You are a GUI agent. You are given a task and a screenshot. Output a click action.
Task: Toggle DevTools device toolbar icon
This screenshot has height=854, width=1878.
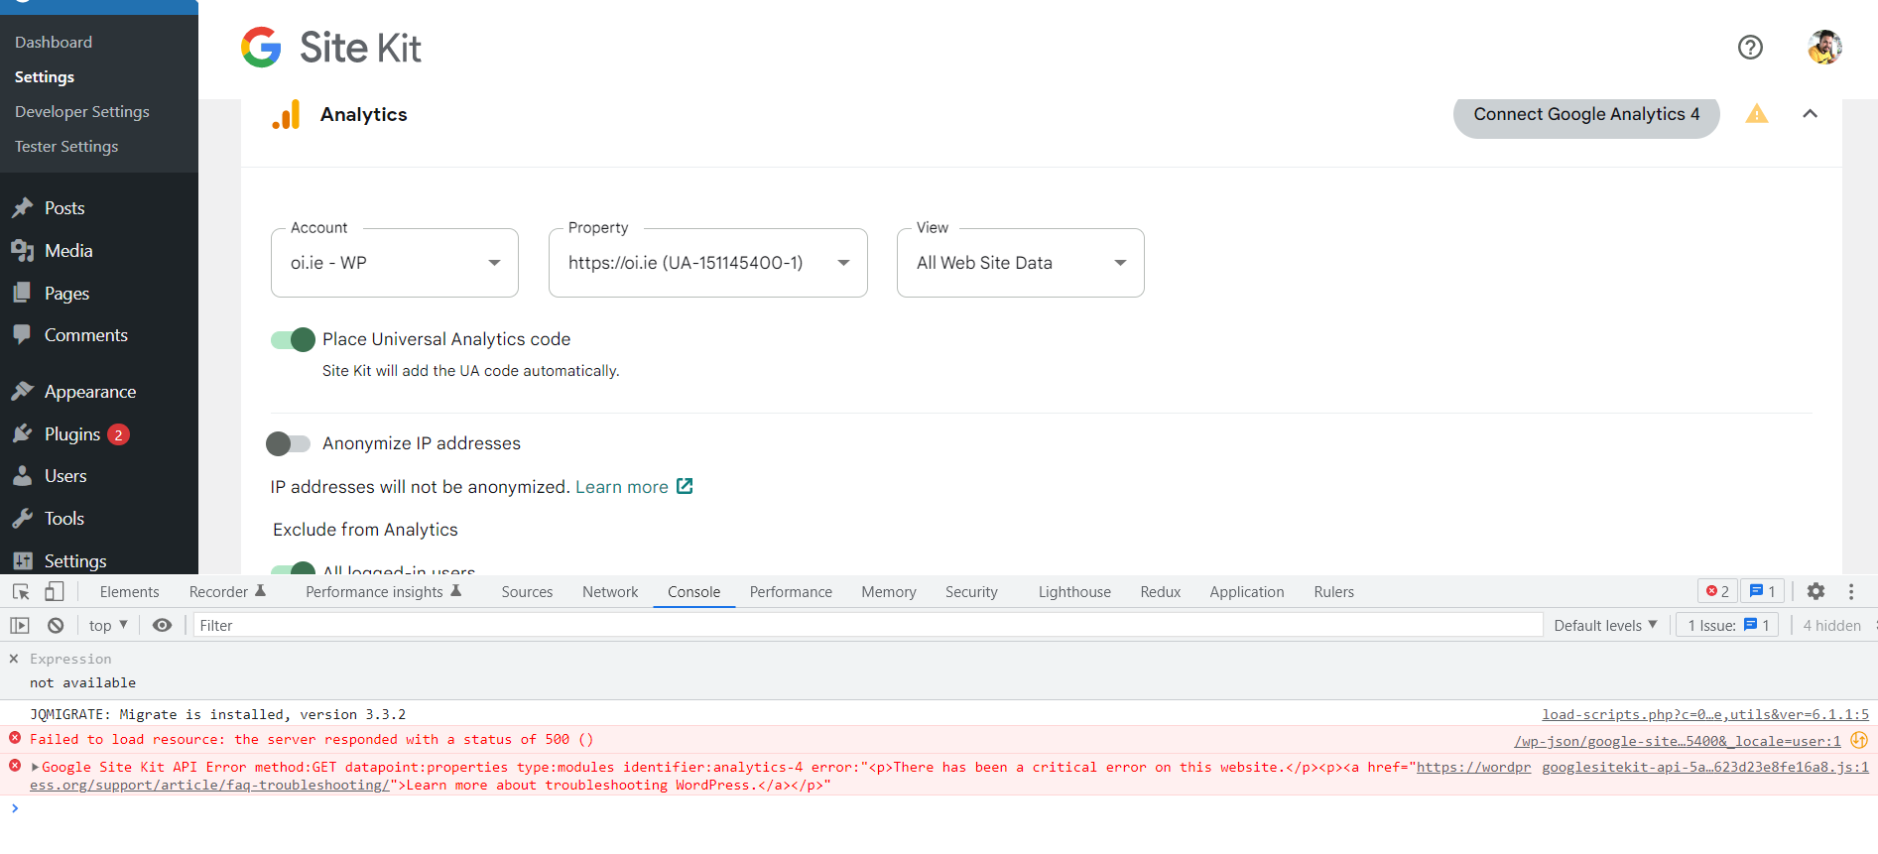tap(55, 591)
